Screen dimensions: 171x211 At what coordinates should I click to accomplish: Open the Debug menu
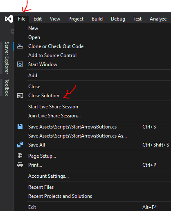118,19
